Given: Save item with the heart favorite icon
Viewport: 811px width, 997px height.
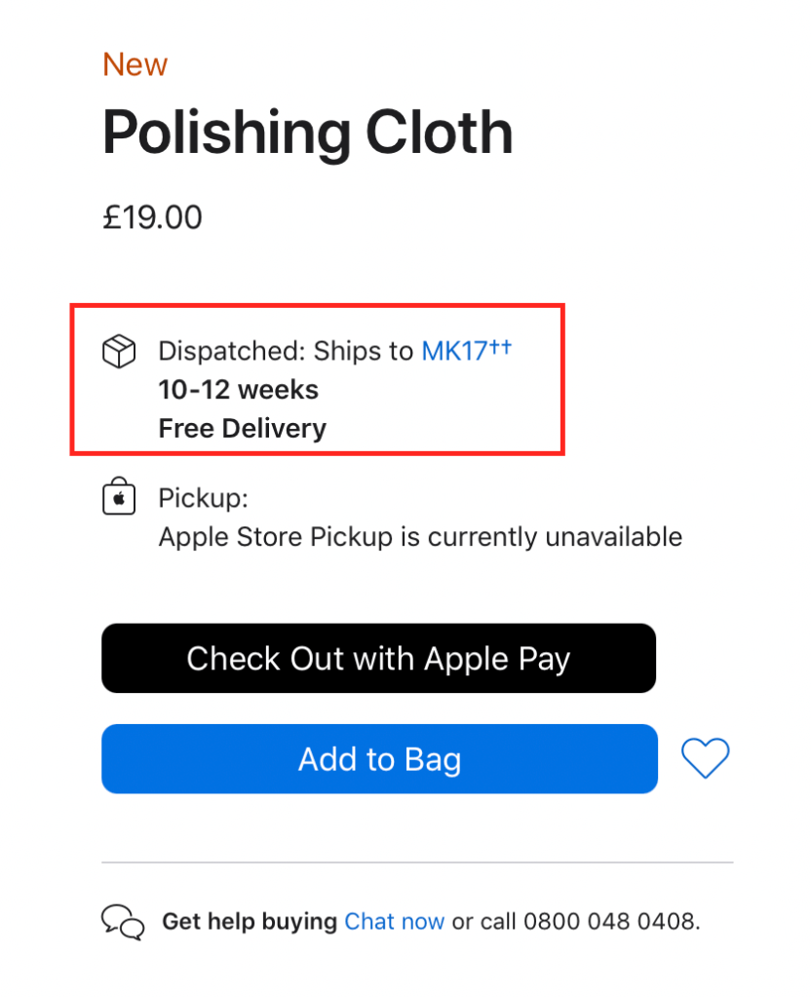Looking at the screenshot, I should [x=705, y=758].
